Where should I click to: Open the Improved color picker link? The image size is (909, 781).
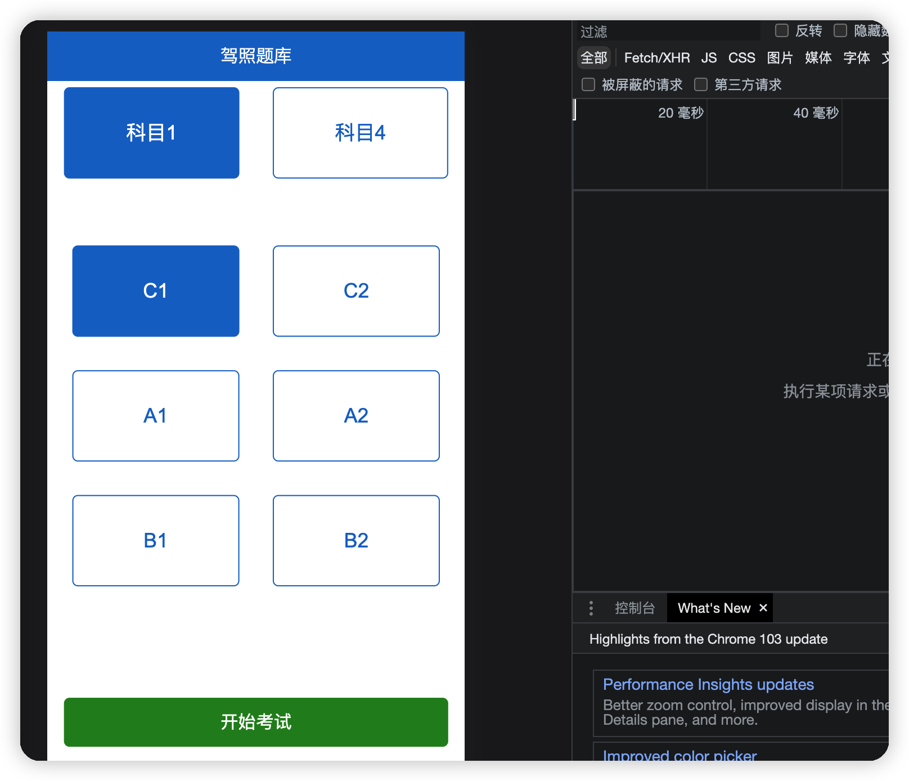point(679,756)
